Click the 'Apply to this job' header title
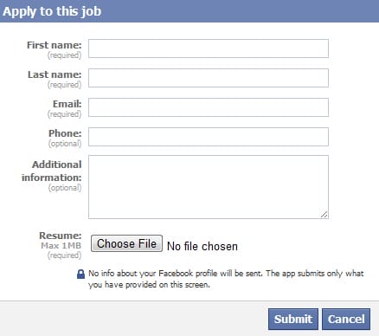Viewport: 379px width, 336px height. pos(52,11)
